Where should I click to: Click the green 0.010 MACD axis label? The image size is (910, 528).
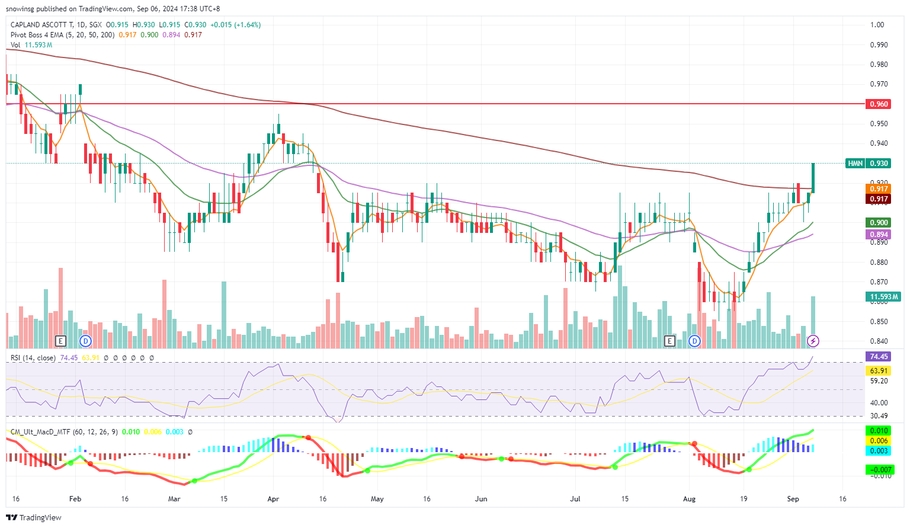tap(879, 431)
